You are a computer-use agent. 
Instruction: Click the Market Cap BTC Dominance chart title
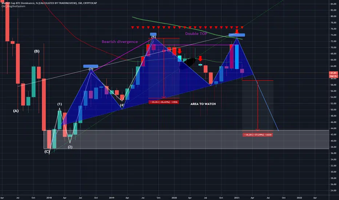[49, 3]
